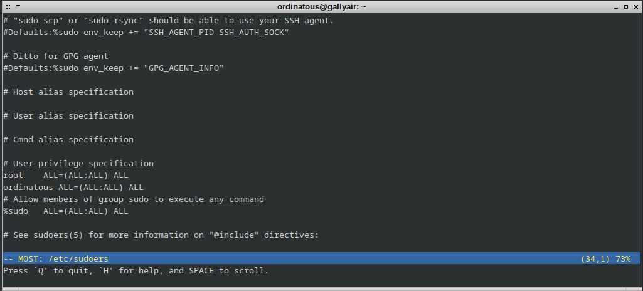Click the '# Cmnd alias specification' comment
The width and height of the screenshot is (643, 291).
click(x=68, y=140)
